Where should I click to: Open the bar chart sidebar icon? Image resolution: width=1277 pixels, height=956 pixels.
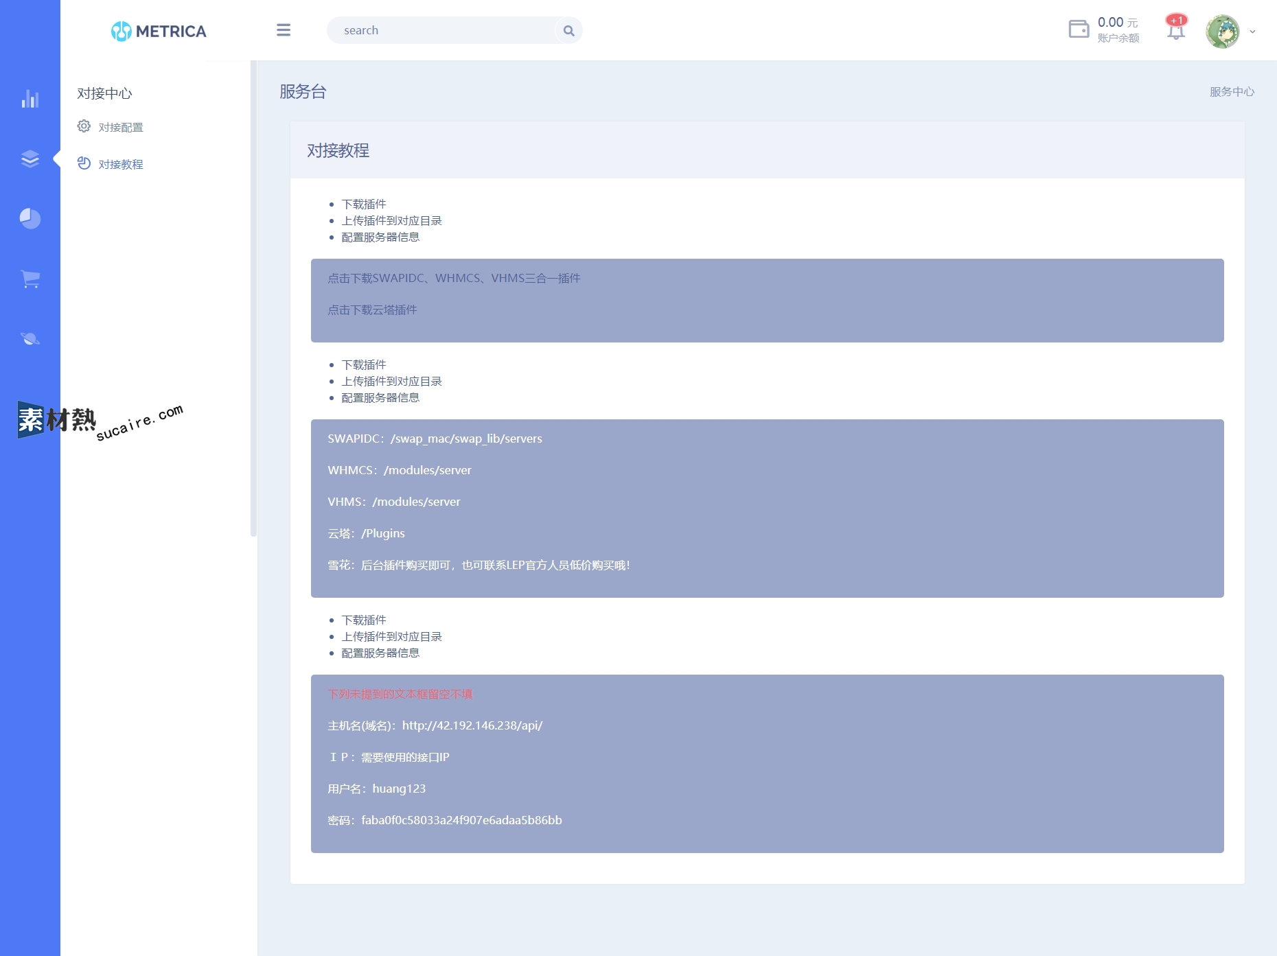pyautogui.click(x=30, y=99)
